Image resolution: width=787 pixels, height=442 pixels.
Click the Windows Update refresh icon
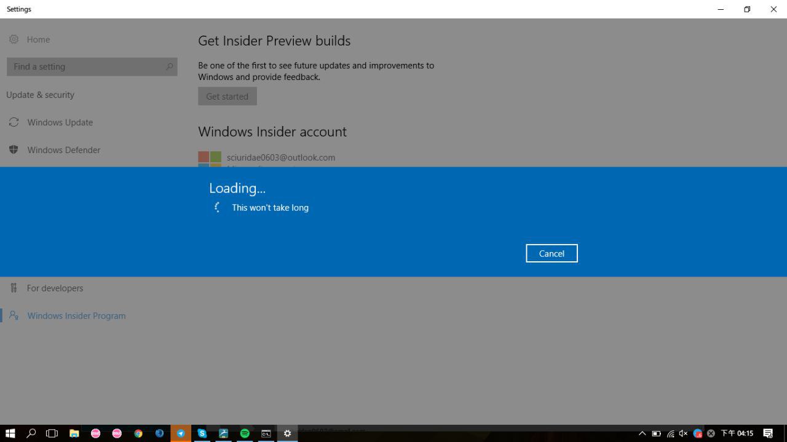pos(14,122)
